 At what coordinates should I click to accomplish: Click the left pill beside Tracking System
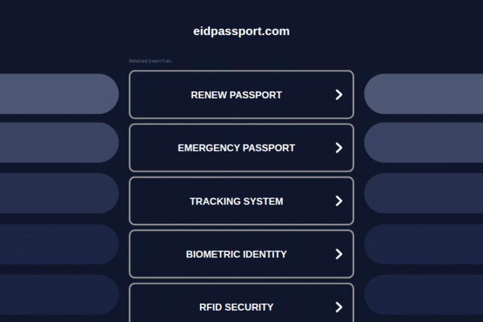tap(58, 193)
